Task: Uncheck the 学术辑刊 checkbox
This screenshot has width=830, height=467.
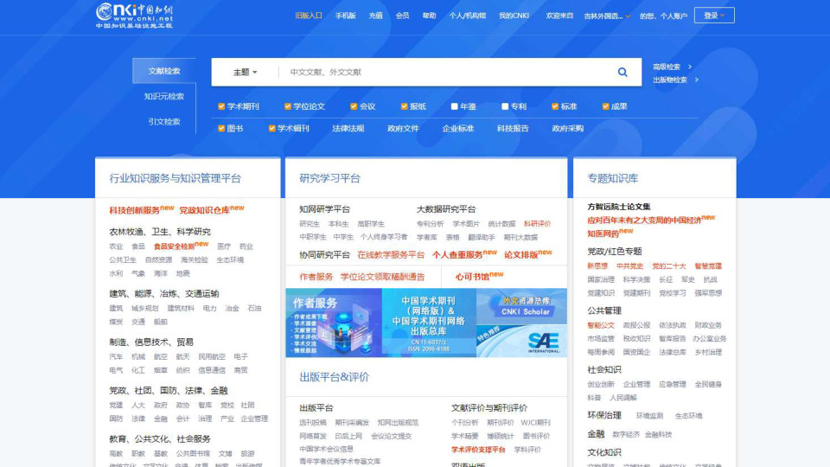Action: (x=271, y=128)
